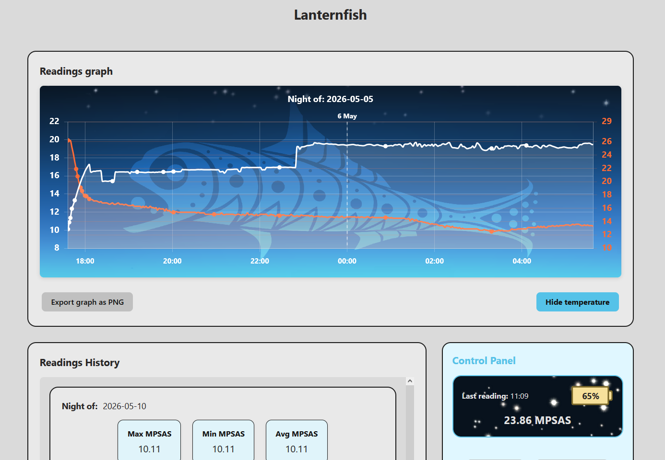Click the Control Panel heading
The height and width of the screenshot is (460, 665).
tap(484, 361)
